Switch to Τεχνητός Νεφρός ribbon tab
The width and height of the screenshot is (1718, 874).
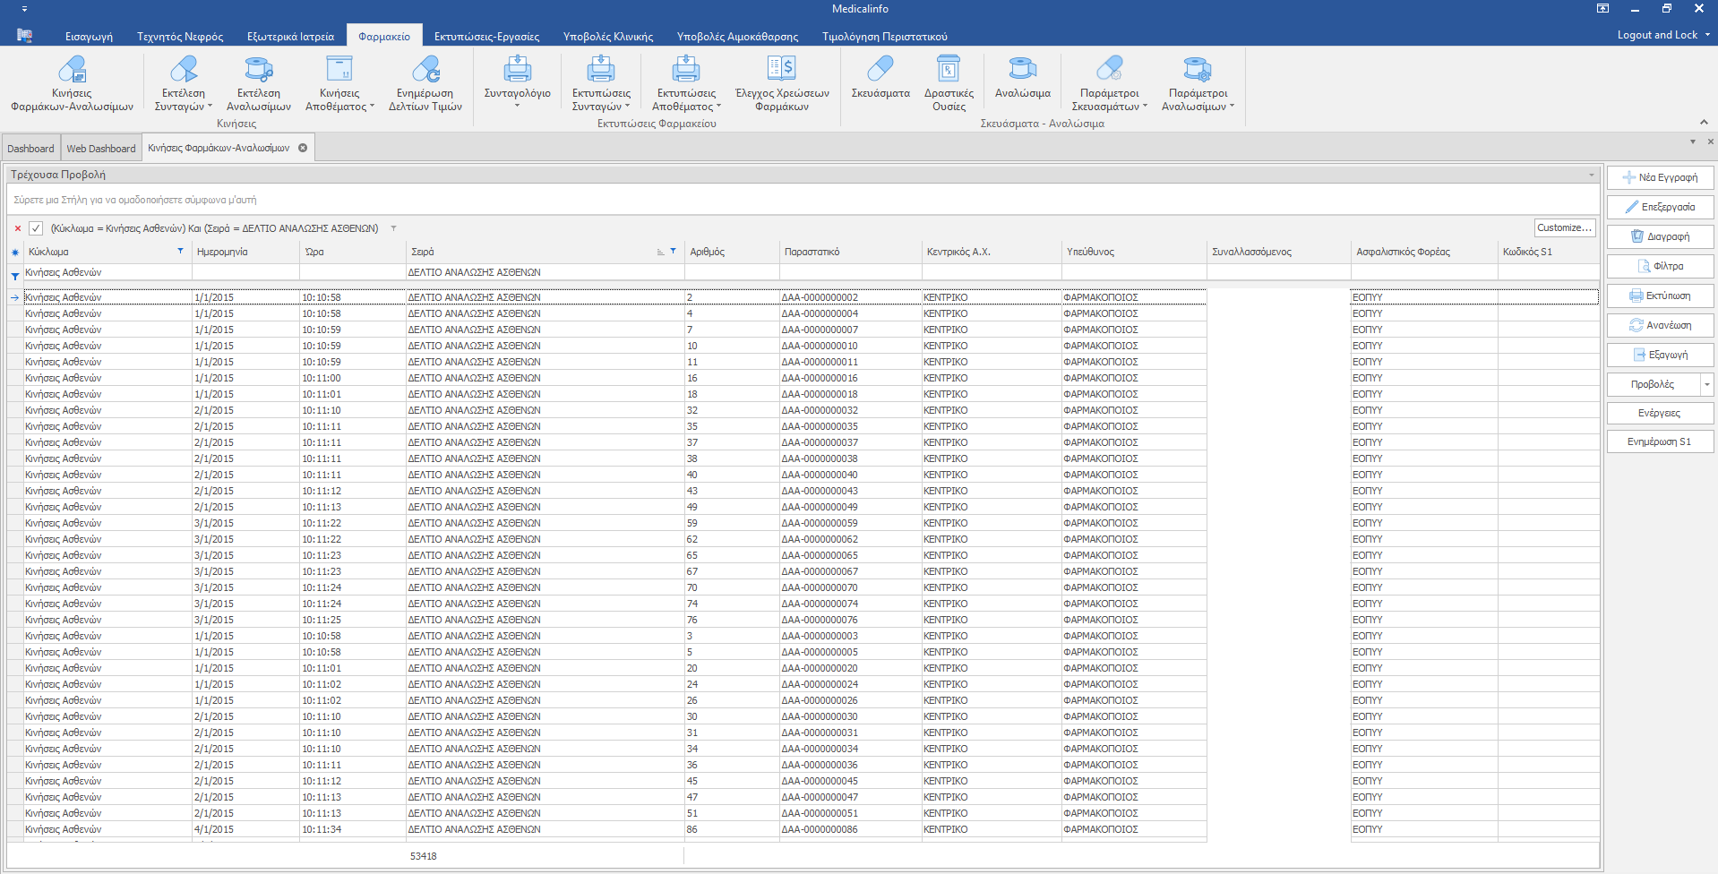pyautogui.click(x=180, y=37)
